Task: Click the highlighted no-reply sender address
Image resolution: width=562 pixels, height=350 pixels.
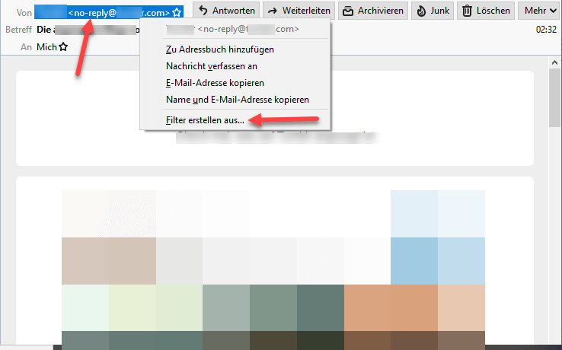Action: (109, 12)
